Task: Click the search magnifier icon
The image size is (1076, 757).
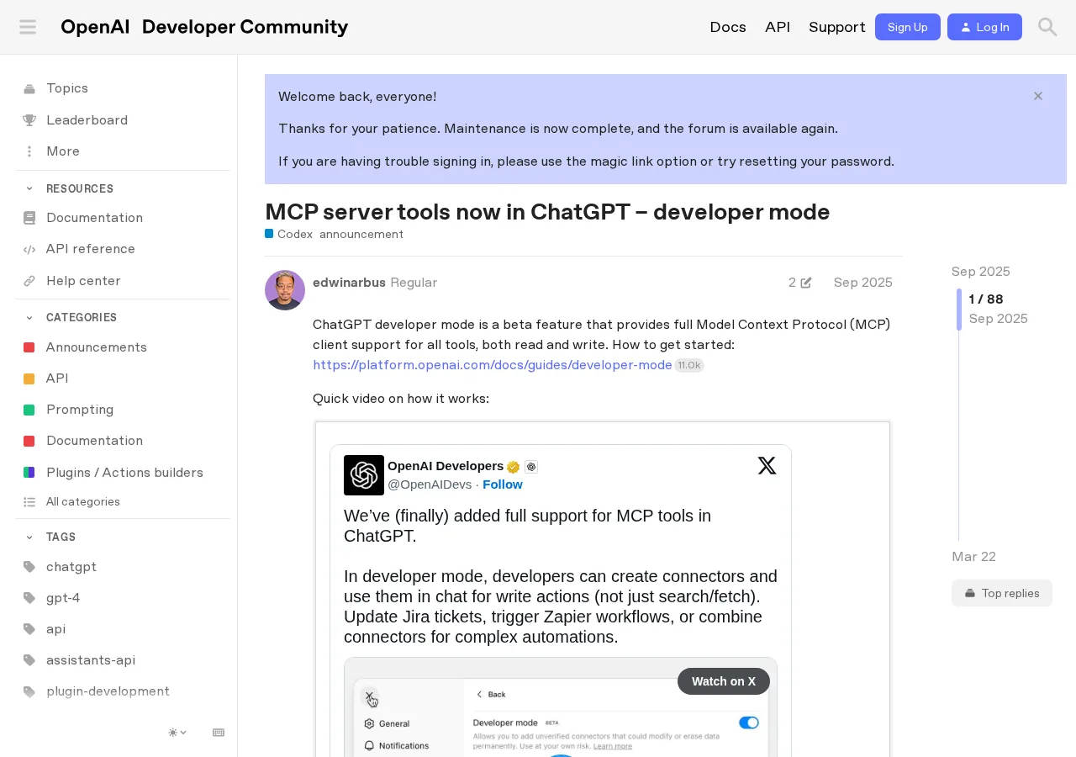Action: (1047, 27)
